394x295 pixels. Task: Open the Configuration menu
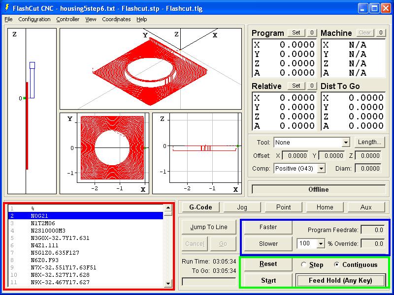(34, 19)
